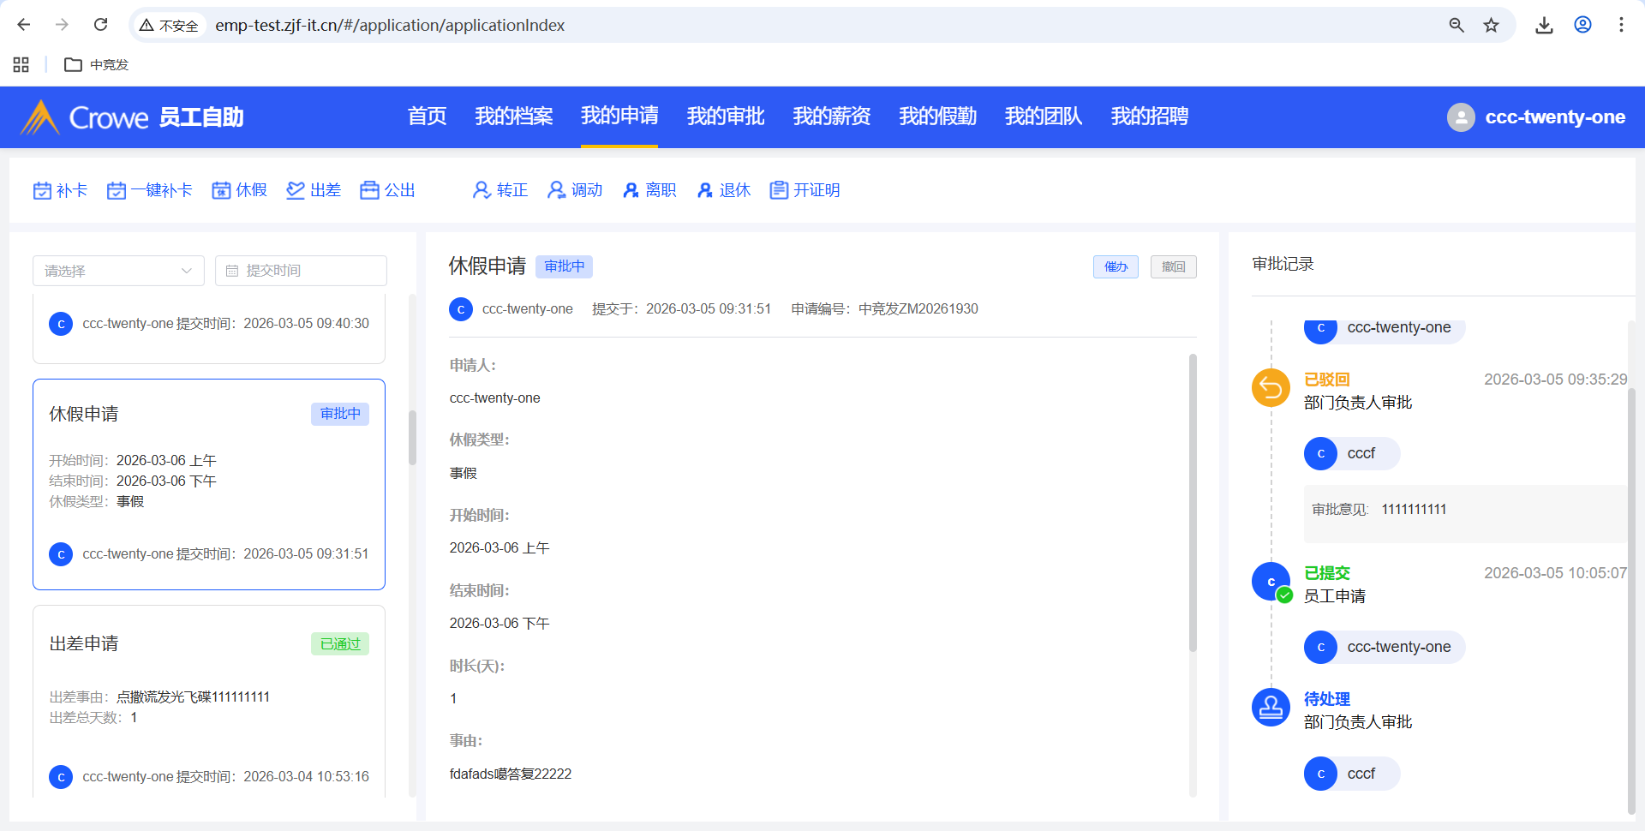Click the 催办 urge button

coord(1116,266)
